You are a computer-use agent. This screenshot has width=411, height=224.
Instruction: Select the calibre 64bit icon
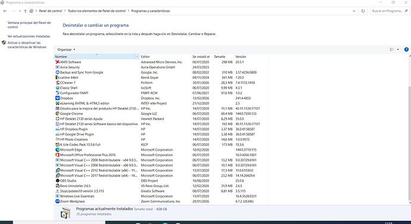point(57,77)
